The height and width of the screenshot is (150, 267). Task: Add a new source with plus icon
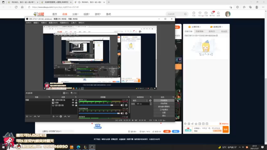[53, 116]
